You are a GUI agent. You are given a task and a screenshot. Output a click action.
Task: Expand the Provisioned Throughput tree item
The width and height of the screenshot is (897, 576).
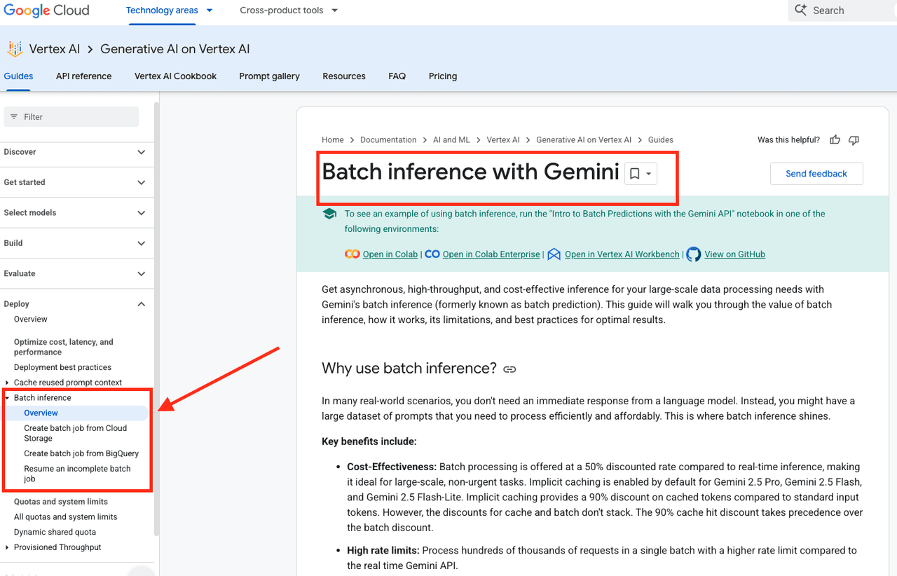[x=7, y=547]
